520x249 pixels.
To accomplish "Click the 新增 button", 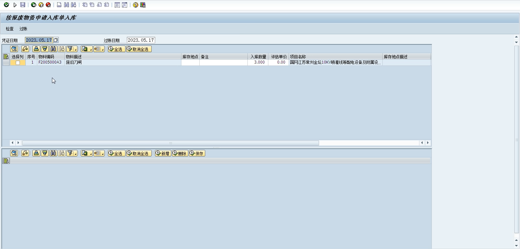I will click(x=163, y=154).
